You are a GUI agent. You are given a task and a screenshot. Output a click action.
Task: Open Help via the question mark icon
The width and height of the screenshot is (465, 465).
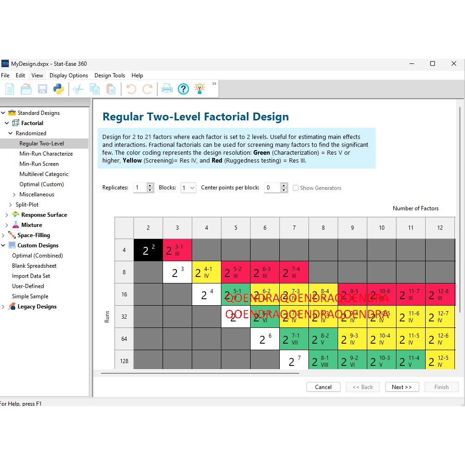click(x=183, y=88)
